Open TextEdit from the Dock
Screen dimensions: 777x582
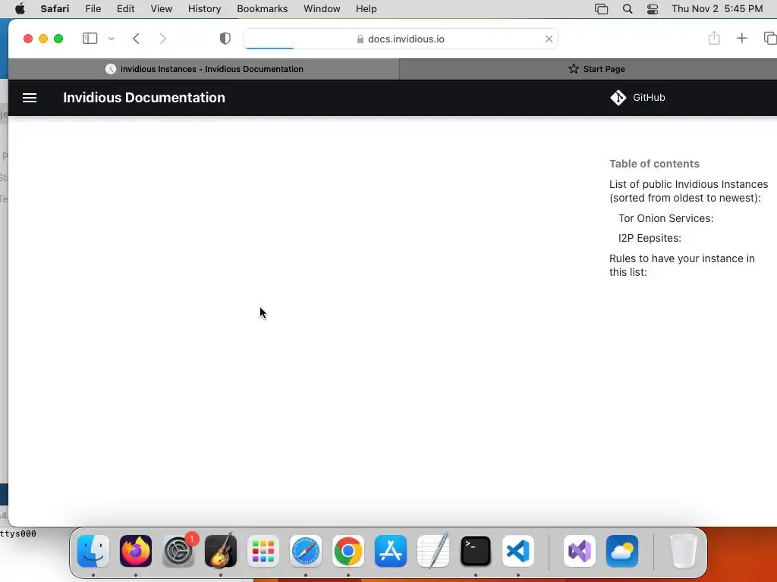click(x=433, y=551)
